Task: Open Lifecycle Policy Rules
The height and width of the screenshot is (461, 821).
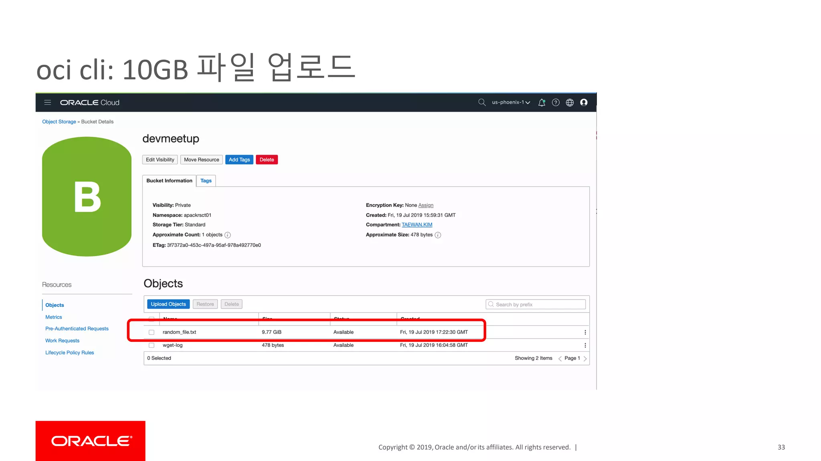Action: point(69,353)
